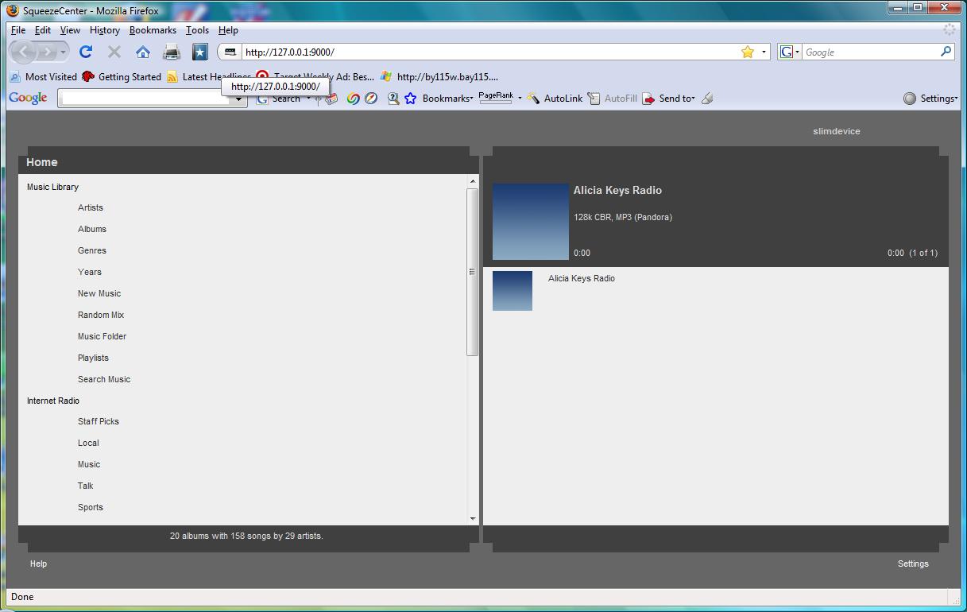Click the Home icon in navigation toolbar
The width and height of the screenshot is (967, 612).
[143, 52]
